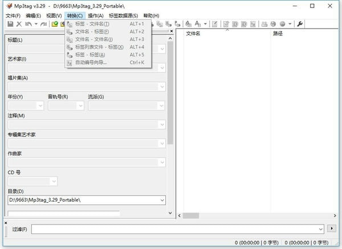Click the Change directory folder icon

[55, 24]
